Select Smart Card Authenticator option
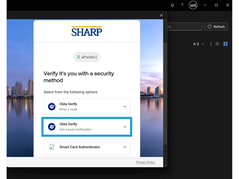The image size is (239, 179). pos(87,147)
